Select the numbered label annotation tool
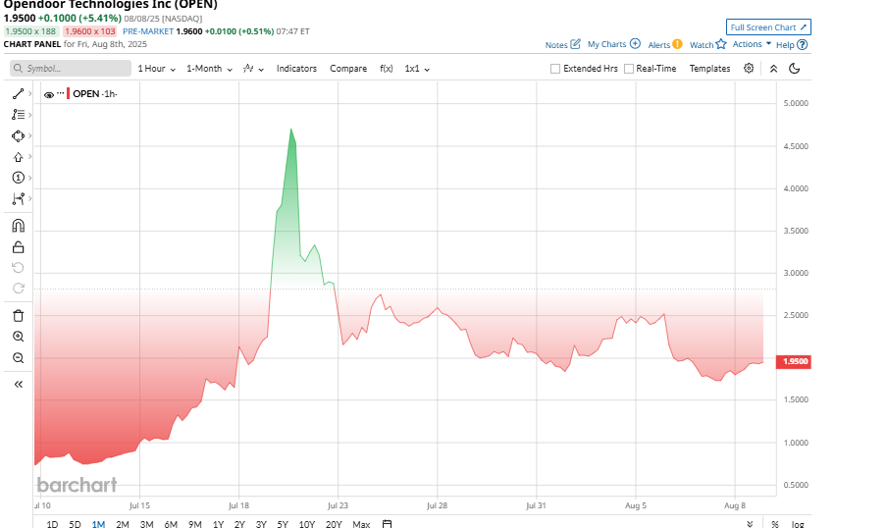 pyautogui.click(x=18, y=178)
